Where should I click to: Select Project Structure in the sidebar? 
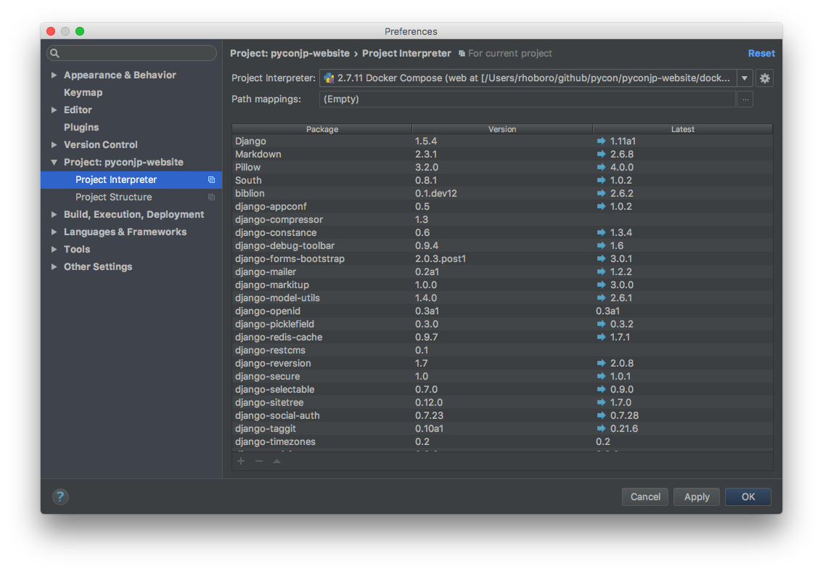(x=131, y=197)
